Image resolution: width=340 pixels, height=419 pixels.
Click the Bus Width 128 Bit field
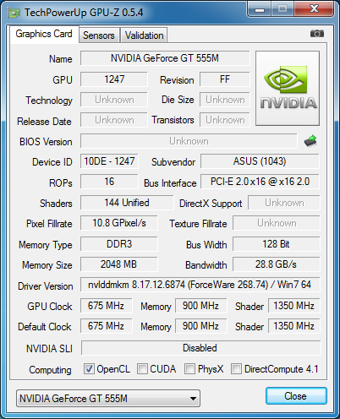[277, 244]
